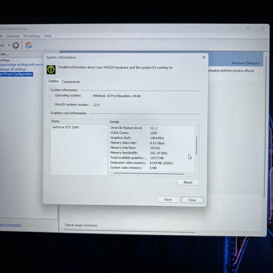Open the 3D Settings menu
Viewport: 273px width, 273px height.
point(32,36)
